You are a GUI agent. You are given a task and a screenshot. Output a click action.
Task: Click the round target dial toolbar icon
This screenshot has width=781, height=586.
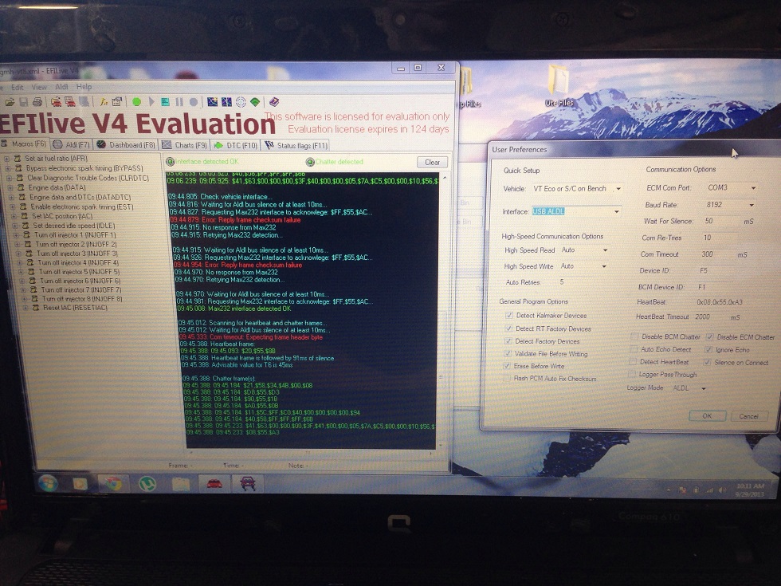pyautogui.click(x=241, y=102)
